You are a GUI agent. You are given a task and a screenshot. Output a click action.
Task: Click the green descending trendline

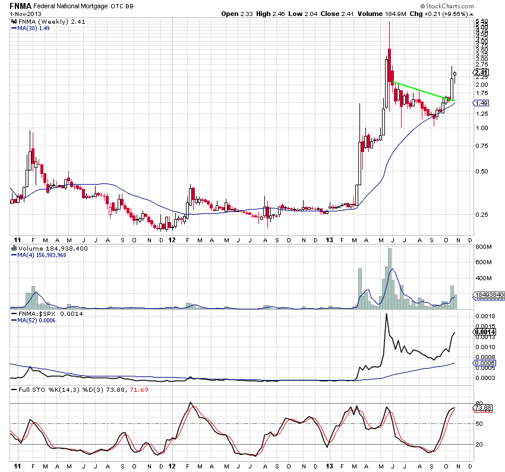click(424, 91)
